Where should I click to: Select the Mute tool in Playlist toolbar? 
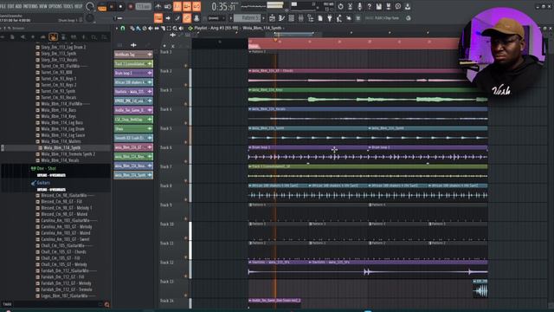click(x=151, y=29)
